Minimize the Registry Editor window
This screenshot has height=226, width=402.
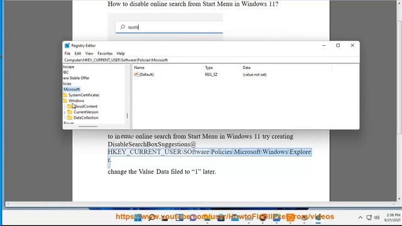tap(324, 45)
